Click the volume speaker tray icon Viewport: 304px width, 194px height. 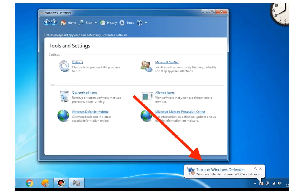pyautogui.click(x=280, y=183)
